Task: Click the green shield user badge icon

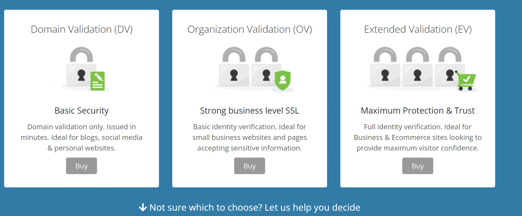Action: click(x=283, y=80)
